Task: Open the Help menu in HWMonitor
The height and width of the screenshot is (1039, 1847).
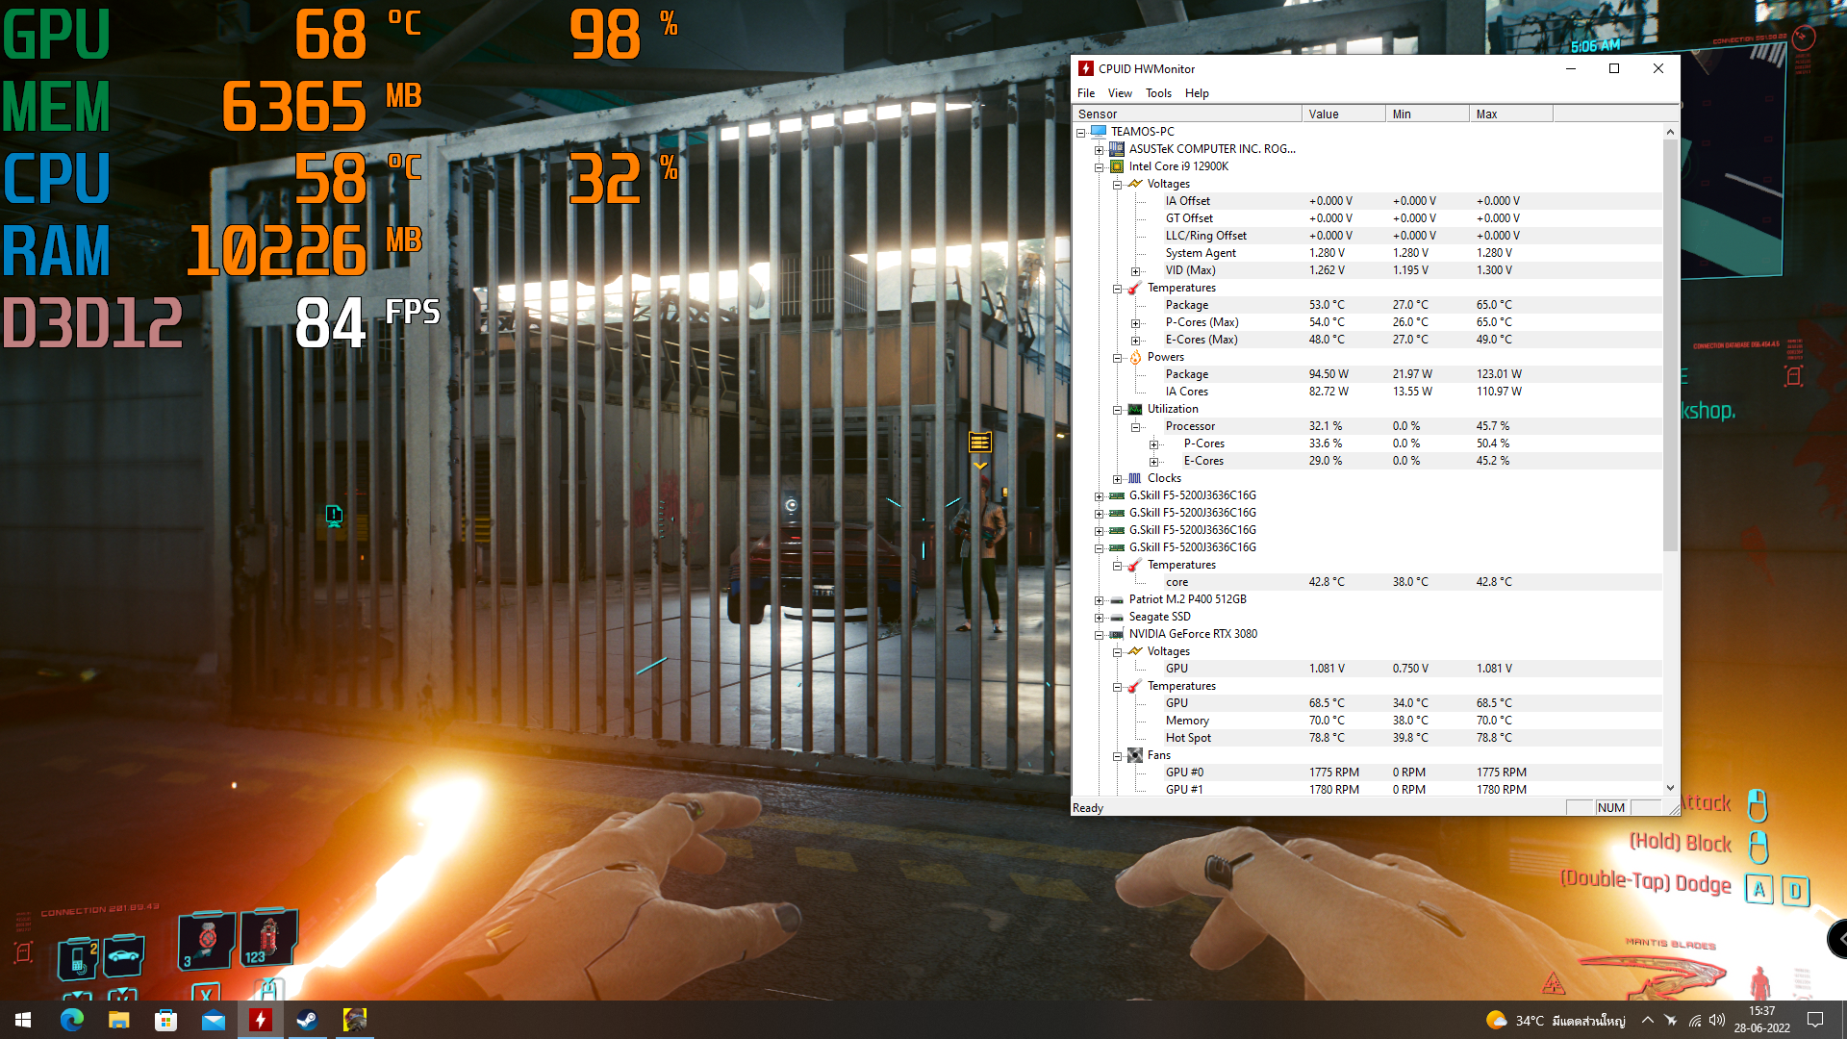Action: (1197, 93)
